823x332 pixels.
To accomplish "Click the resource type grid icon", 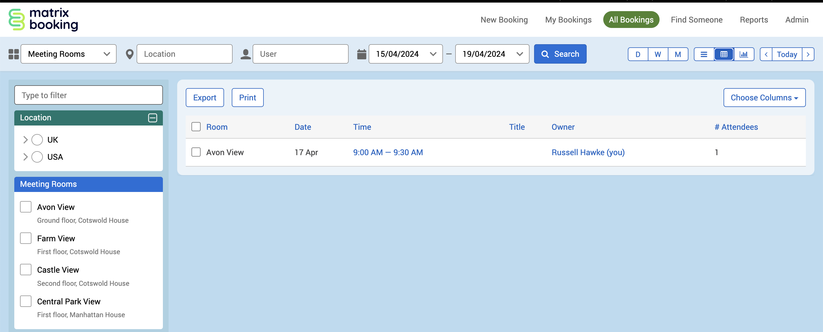I will pyautogui.click(x=13, y=54).
